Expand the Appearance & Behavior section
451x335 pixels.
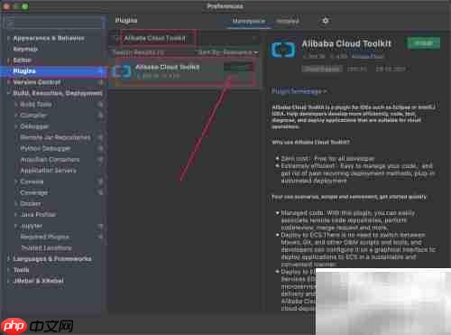(x=8, y=38)
